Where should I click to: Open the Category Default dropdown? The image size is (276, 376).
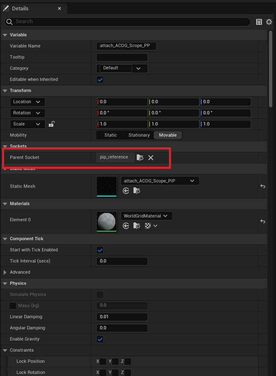tap(123, 68)
